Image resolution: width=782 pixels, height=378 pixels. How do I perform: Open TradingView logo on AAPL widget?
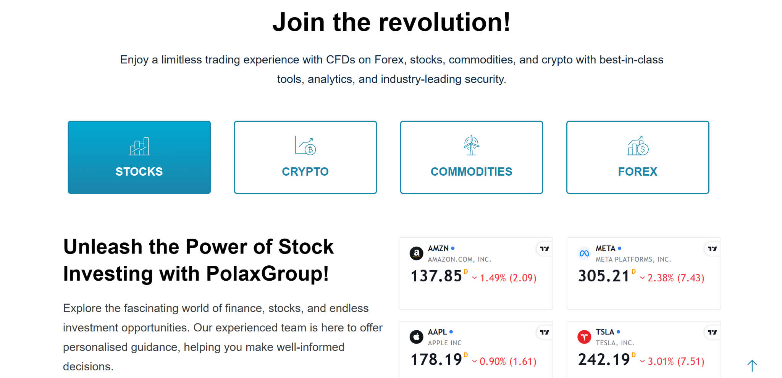(x=544, y=333)
